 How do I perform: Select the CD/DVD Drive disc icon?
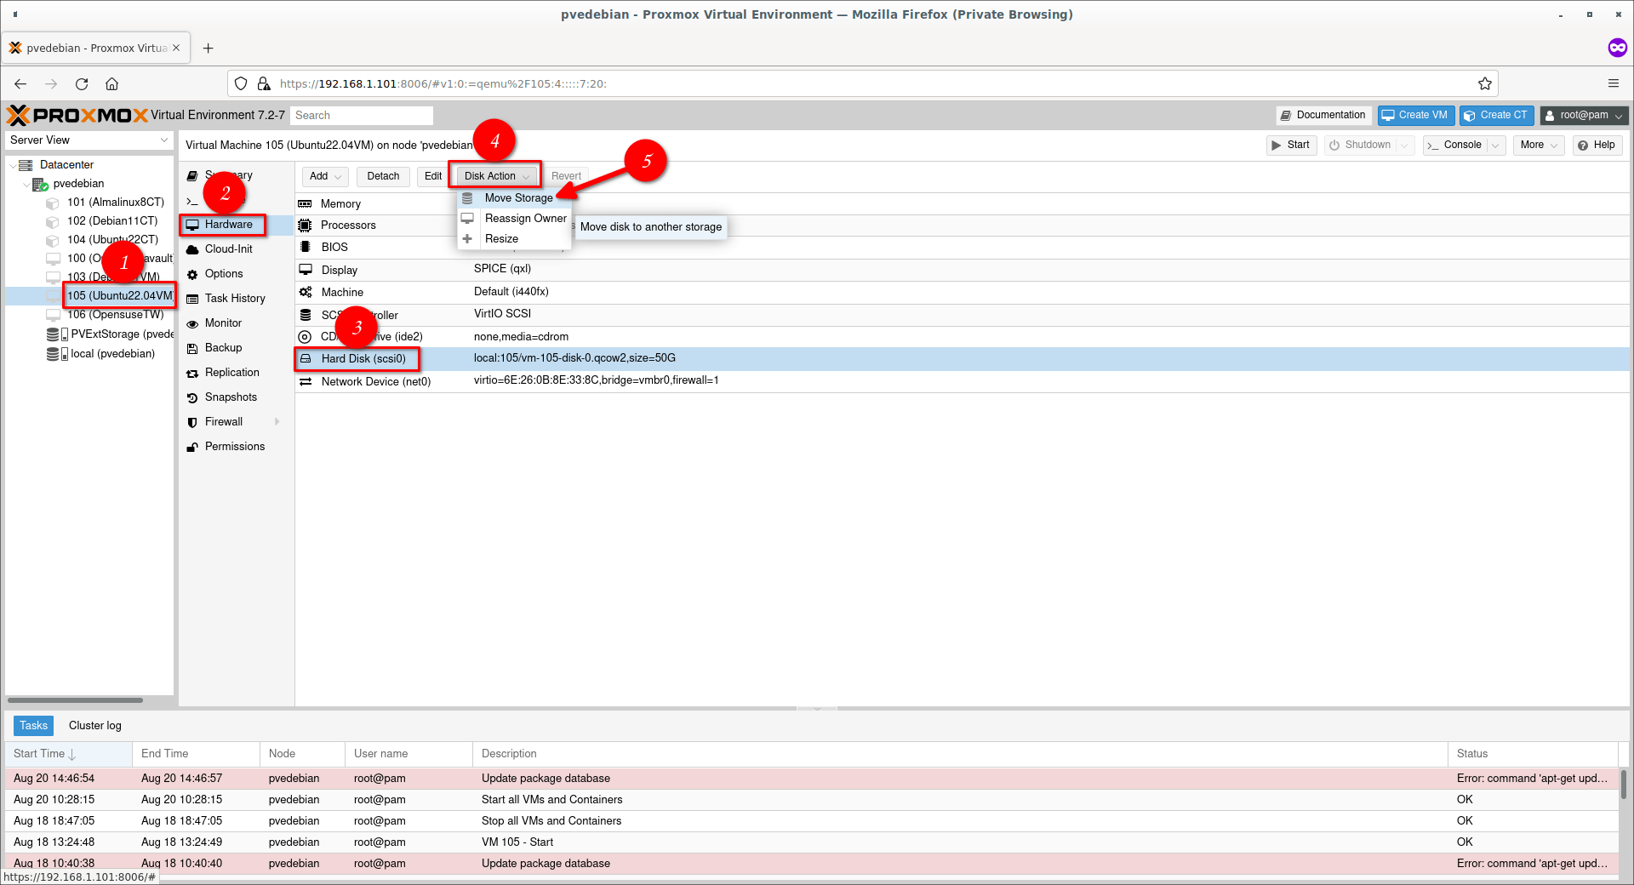pos(305,337)
